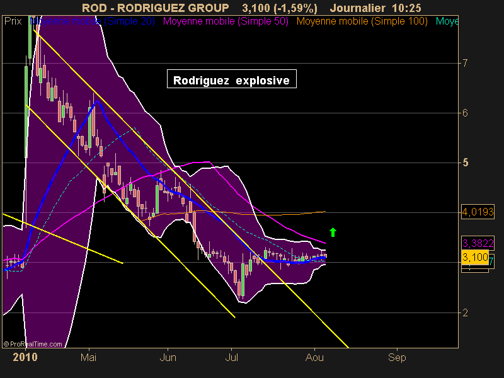The width and height of the screenshot is (504, 378).
Task: Click the 'Mai' date axis label
Action: click(x=88, y=357)
